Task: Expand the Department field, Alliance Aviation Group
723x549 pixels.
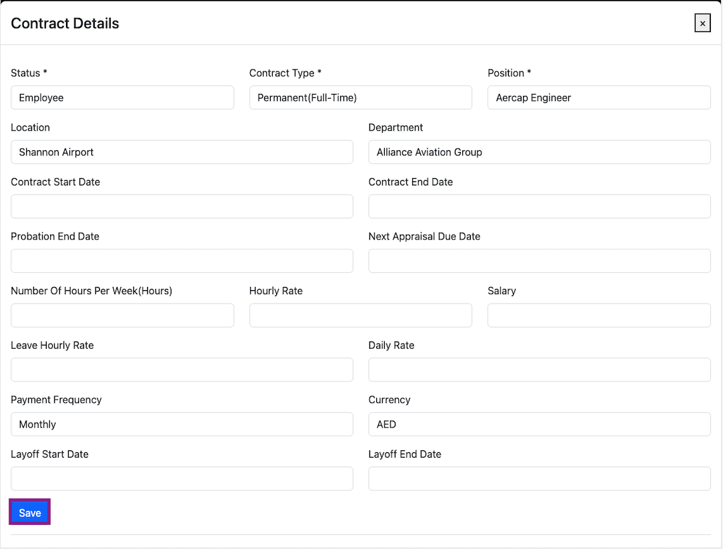Action: 539,152
